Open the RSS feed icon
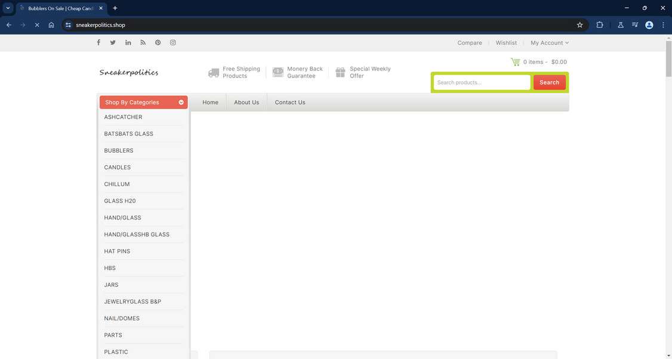The height and width of the screenshot is (359, 672). coord(143,42)
